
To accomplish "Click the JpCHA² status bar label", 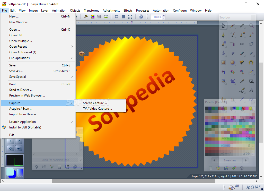I will 253,187.
